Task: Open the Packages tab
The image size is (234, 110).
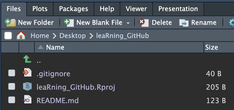Action: click(x=74, y=9)
